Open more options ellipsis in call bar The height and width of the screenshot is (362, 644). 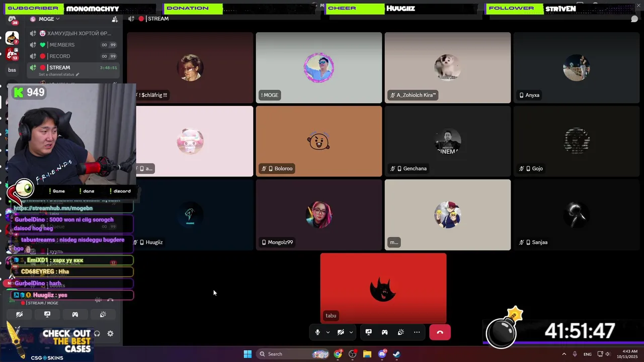(417, 332)
